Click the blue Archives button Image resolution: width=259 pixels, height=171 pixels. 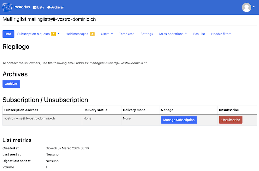pyautogui.click(x=11, y=84)
